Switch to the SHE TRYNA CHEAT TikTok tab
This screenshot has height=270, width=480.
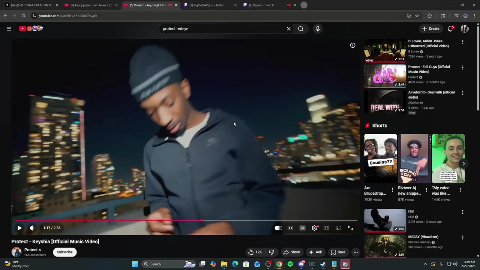click(x=31, y=5)
